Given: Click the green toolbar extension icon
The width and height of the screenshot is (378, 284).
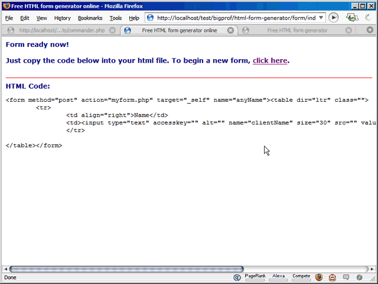Looking at the screenshot, I should (352, 18).
